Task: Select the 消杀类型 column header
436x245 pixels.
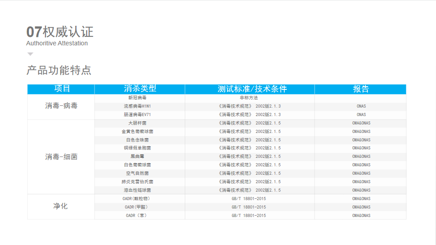Action: pos(140,89)
